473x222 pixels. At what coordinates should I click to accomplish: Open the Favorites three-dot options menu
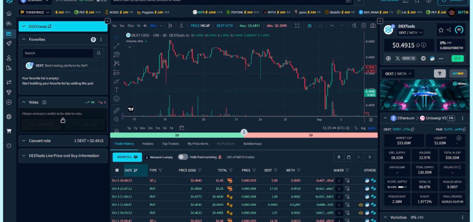pyautogui.click(x=101, y=39)
